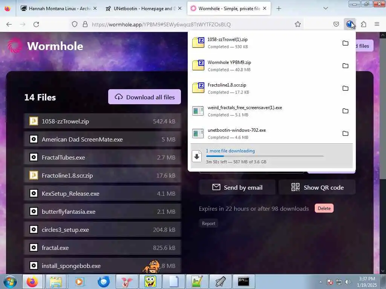Show 1058-zzTrowel(1).zip in folder

click(345, 43)
